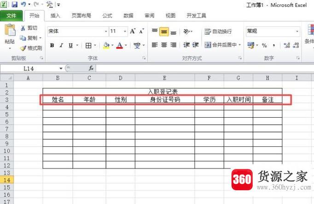
Task: Click the 入职时间 header cell
Action: 238,100
